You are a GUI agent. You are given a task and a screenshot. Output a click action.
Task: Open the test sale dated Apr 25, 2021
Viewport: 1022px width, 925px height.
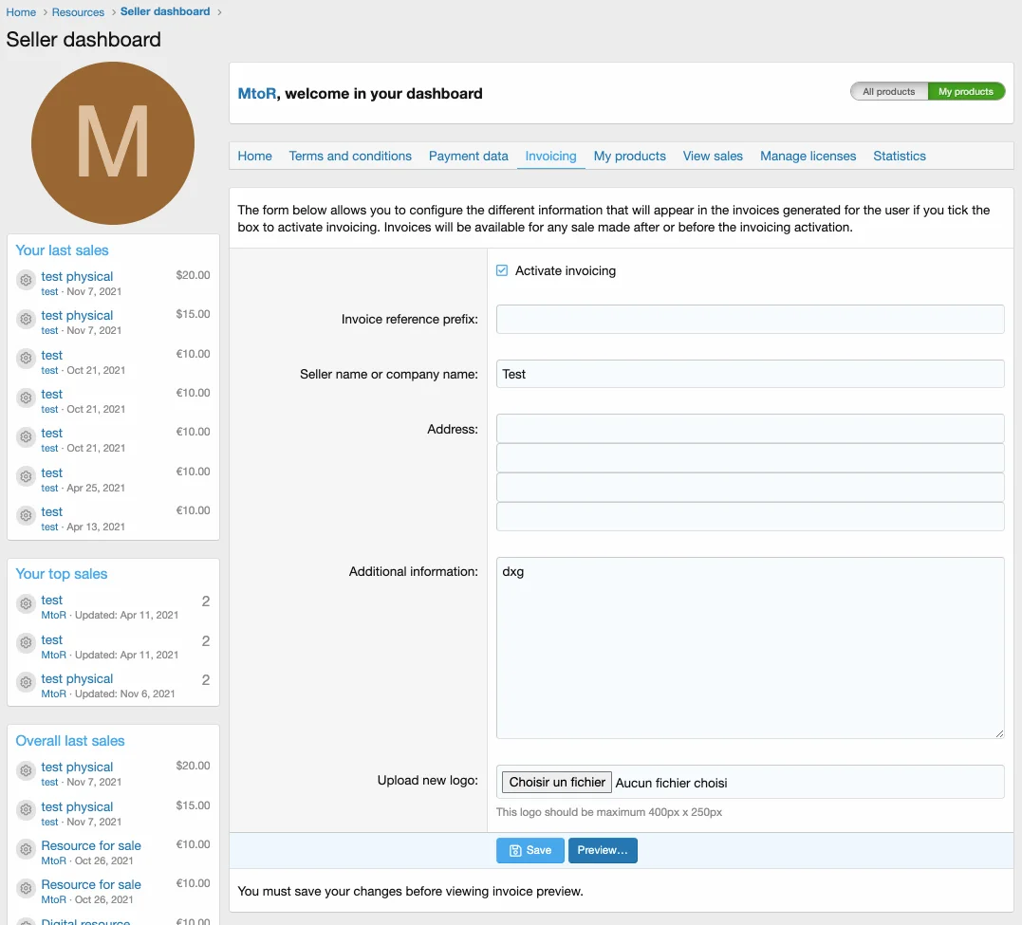[51, 472]
